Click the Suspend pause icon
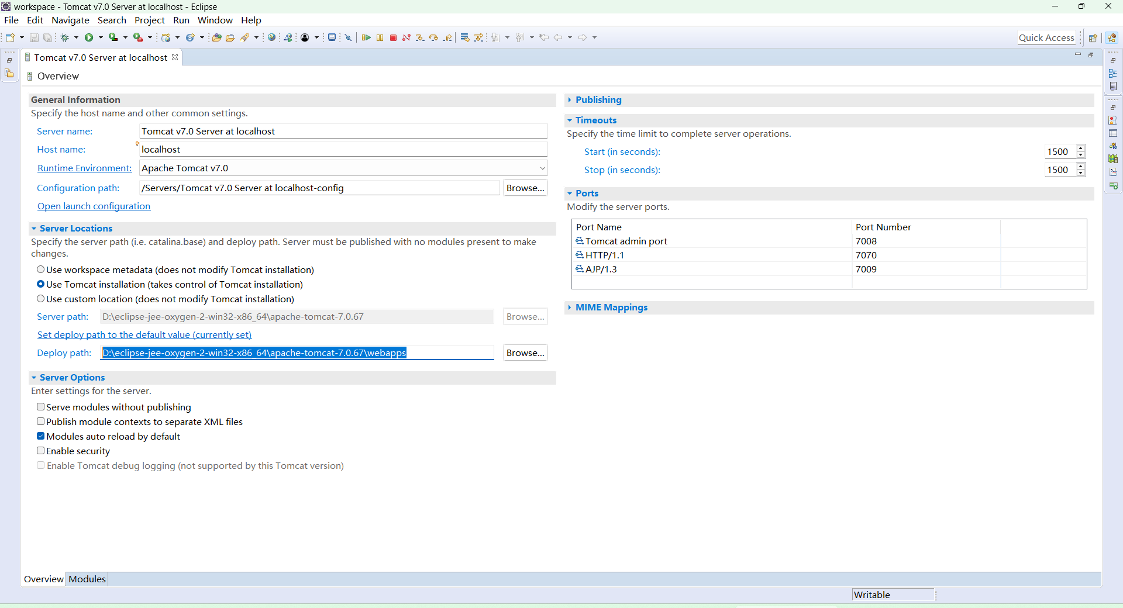The height and width of the screenshot is (608, 1123). click(380, 37)
